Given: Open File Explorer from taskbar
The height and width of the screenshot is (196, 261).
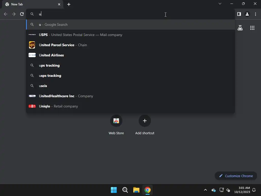Looking at the screenshot, I should point(136,190).
